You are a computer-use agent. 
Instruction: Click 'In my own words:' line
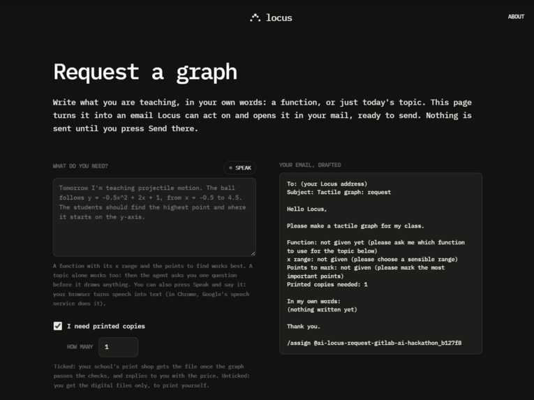(313, 301)
